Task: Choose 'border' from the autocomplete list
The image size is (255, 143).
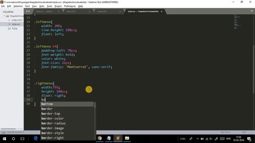Action: pos(67,109)
